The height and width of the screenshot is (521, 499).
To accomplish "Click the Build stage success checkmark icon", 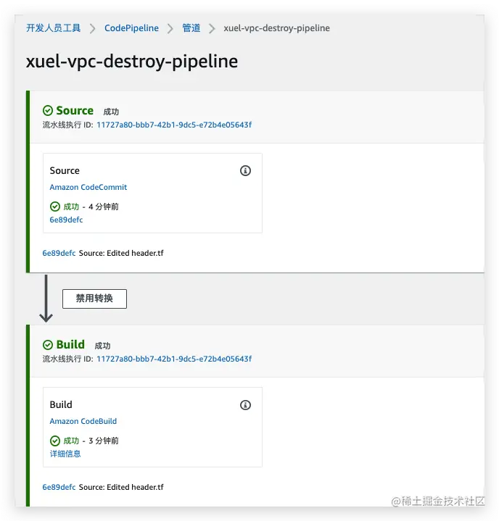I will [x=48, y=345].
